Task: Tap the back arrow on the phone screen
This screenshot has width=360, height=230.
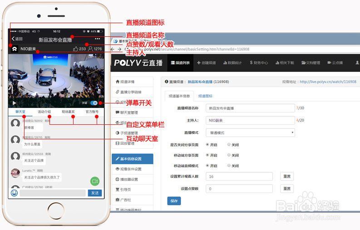Action: click(x=13, y=39)
